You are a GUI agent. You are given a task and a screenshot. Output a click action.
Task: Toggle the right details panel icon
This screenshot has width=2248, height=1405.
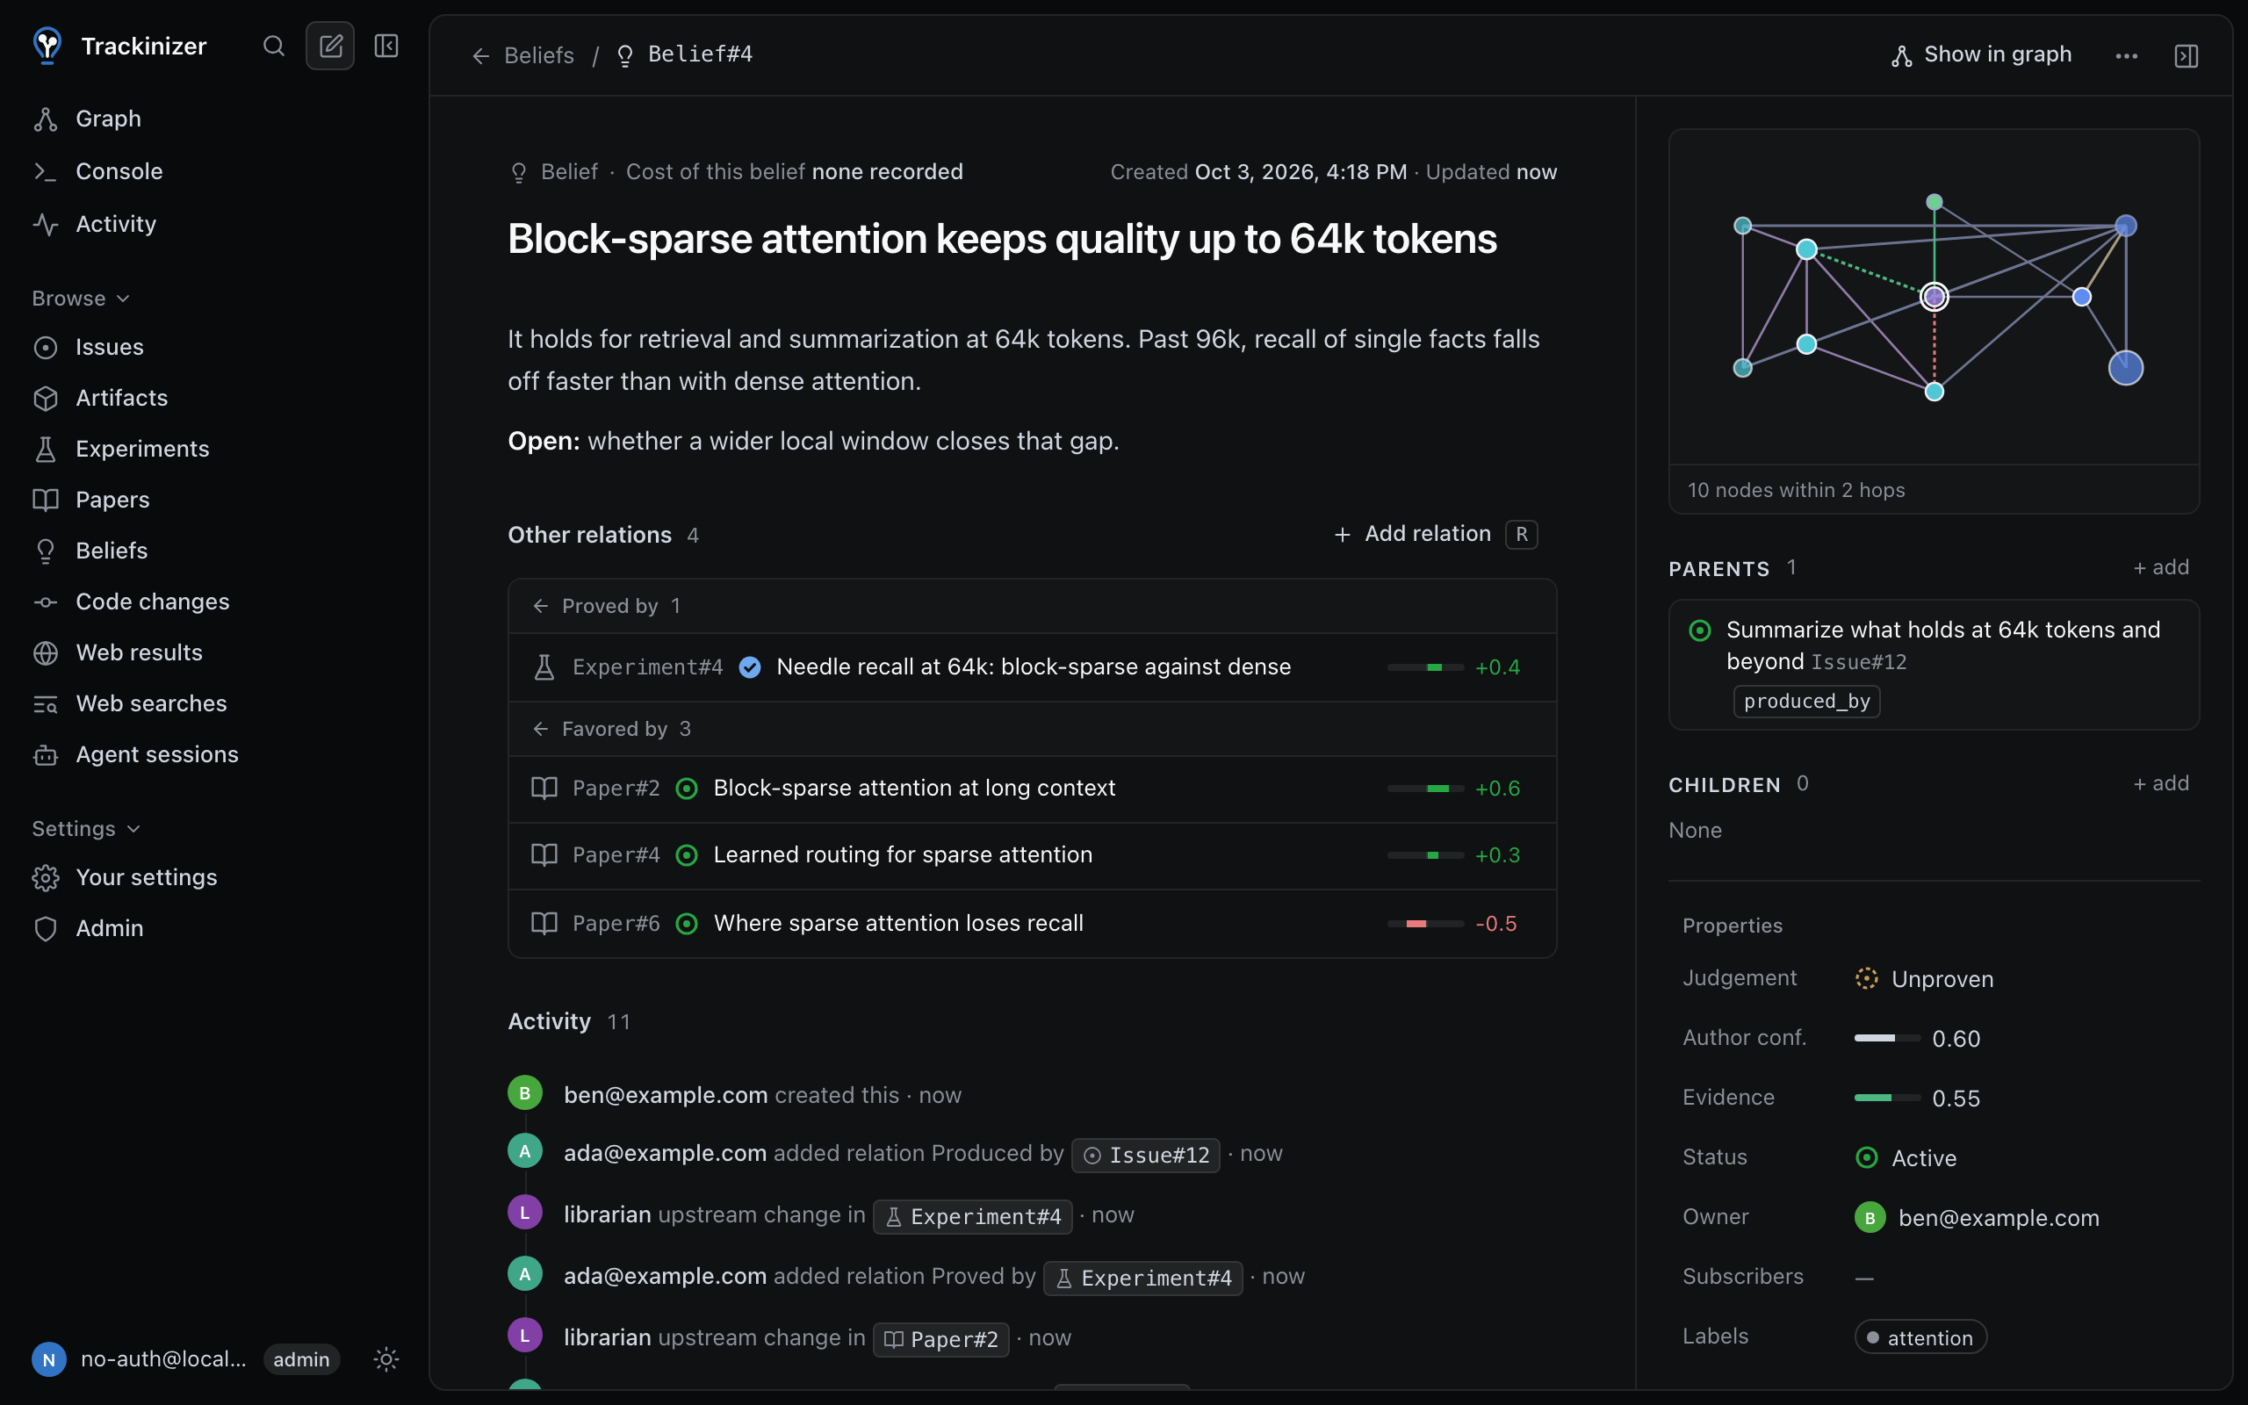pyautogui.click(x=2186, y=55)
